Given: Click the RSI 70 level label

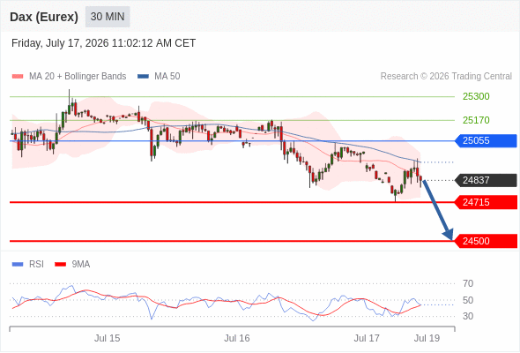Looking at the screenshot, I should click(468, 283).
